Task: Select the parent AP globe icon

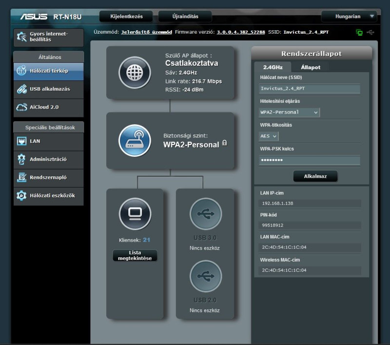Action: pos(135,73)
